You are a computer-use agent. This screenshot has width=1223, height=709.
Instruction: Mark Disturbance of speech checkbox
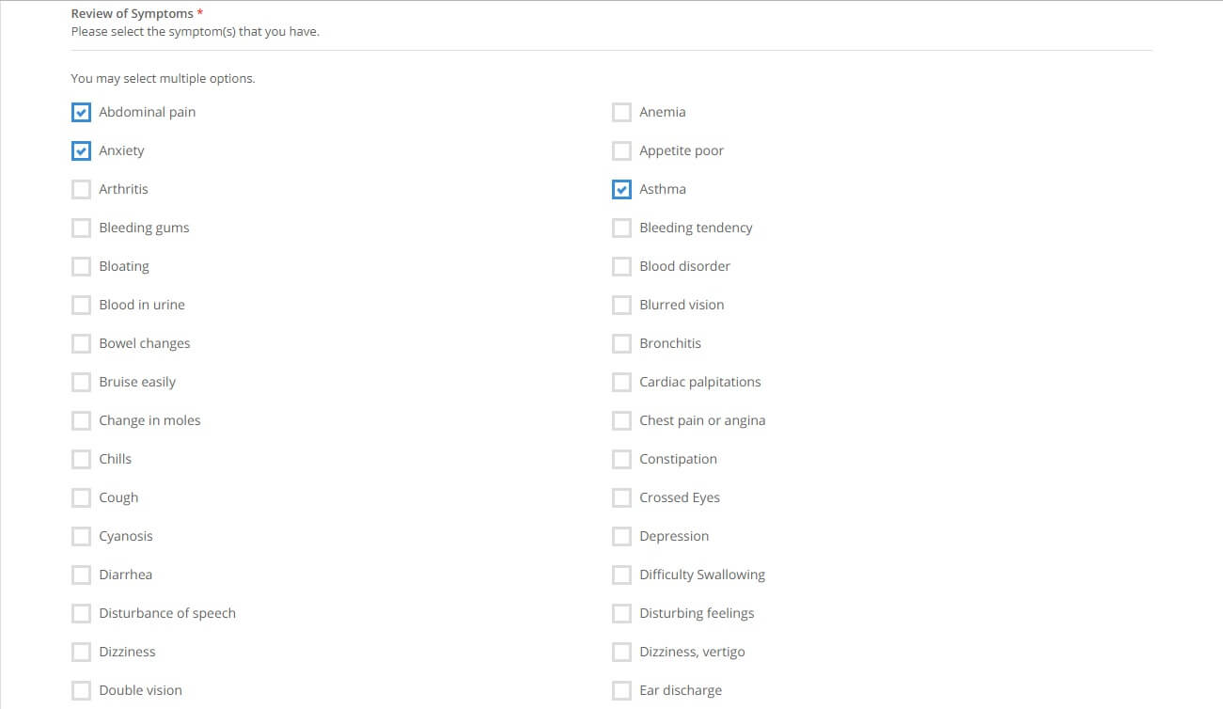(81, 613)
